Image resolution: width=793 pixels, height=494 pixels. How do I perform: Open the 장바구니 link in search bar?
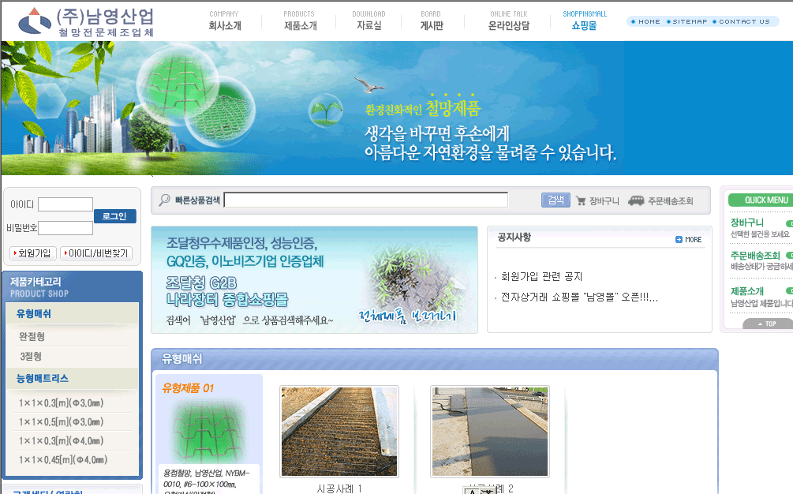click(x=604, y=200)
